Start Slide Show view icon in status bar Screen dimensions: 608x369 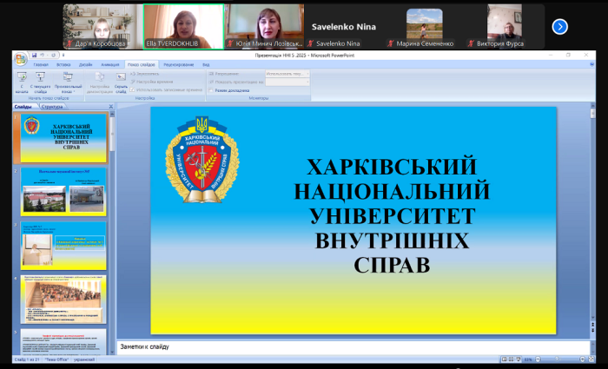point(519,359)
